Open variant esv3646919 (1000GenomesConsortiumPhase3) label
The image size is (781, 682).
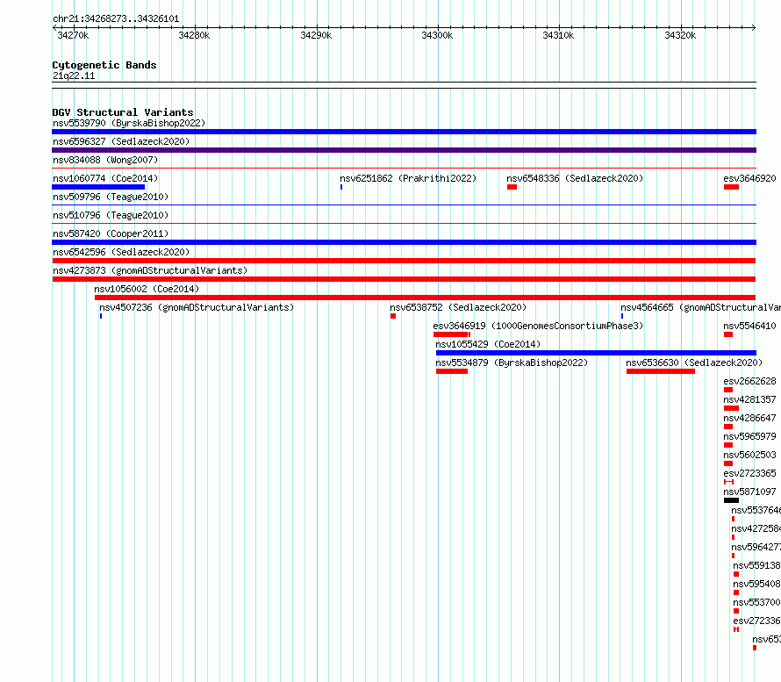pyautogui.click(x=538, y=326)
